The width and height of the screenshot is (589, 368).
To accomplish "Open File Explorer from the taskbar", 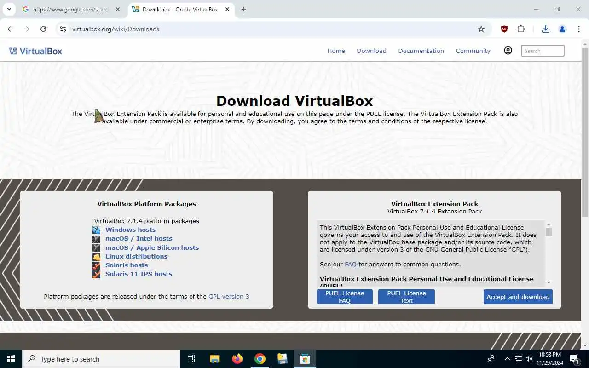I will 214,359.
